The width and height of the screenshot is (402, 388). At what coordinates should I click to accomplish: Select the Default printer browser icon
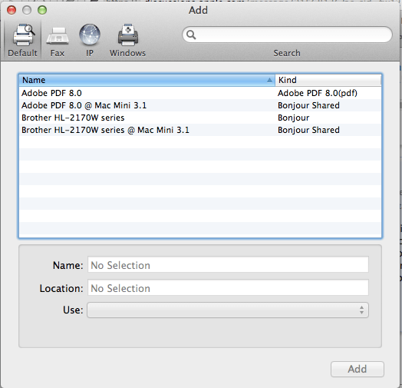click(24, 35)
